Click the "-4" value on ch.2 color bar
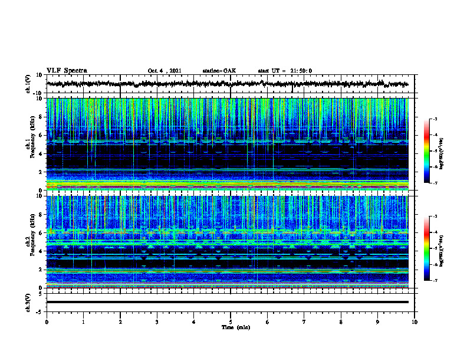This screenshot has height=361, width=467. 435,232
